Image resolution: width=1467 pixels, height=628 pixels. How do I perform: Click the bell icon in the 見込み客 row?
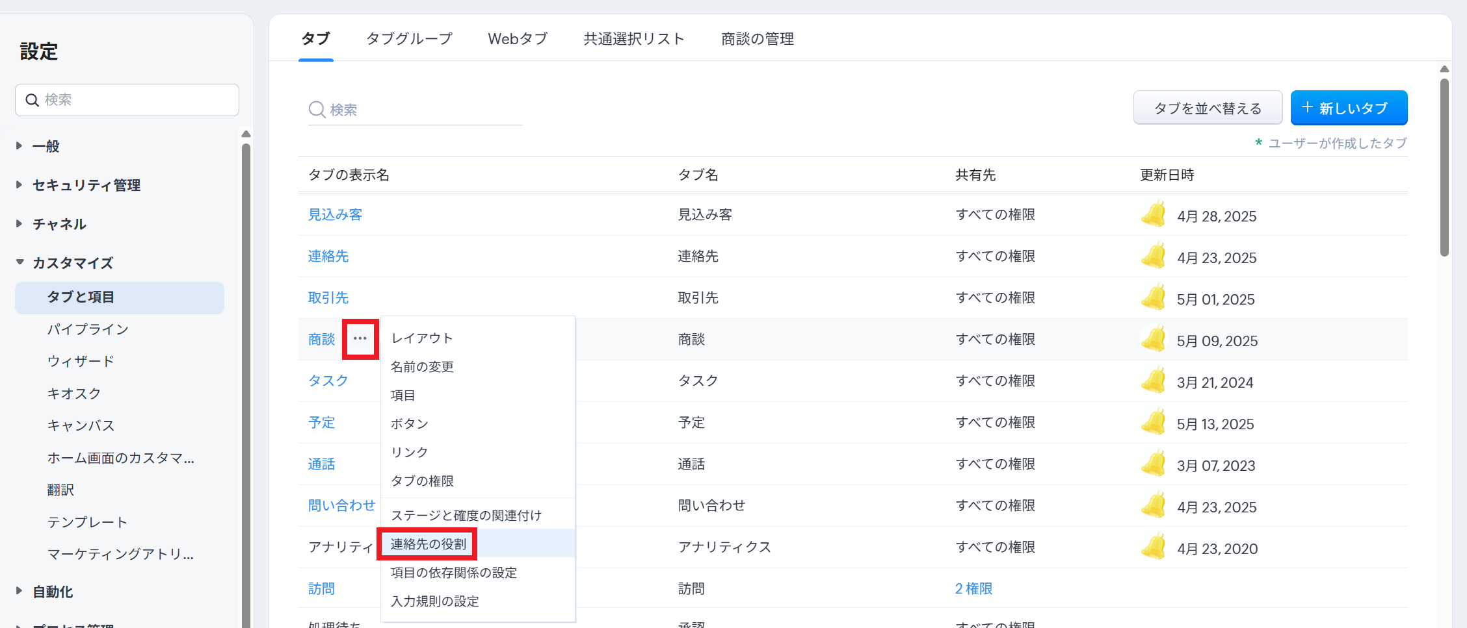[x=1154, y=215]
